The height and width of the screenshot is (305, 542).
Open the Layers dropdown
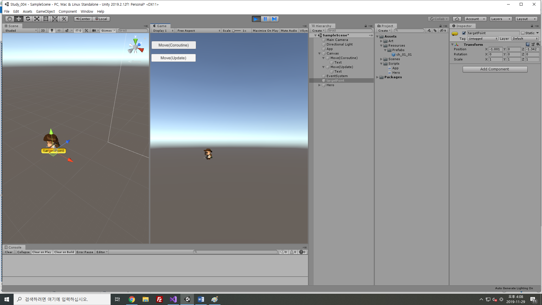pyautogui.click(x=501, y=19)
